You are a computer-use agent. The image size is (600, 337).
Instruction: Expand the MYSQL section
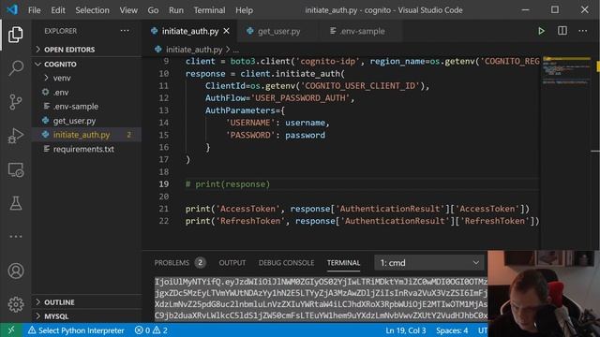click(86, 316)
